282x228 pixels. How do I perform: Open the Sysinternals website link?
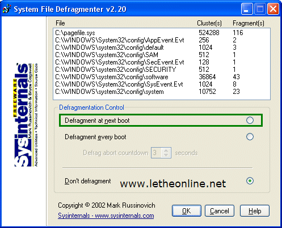[106, 216]
